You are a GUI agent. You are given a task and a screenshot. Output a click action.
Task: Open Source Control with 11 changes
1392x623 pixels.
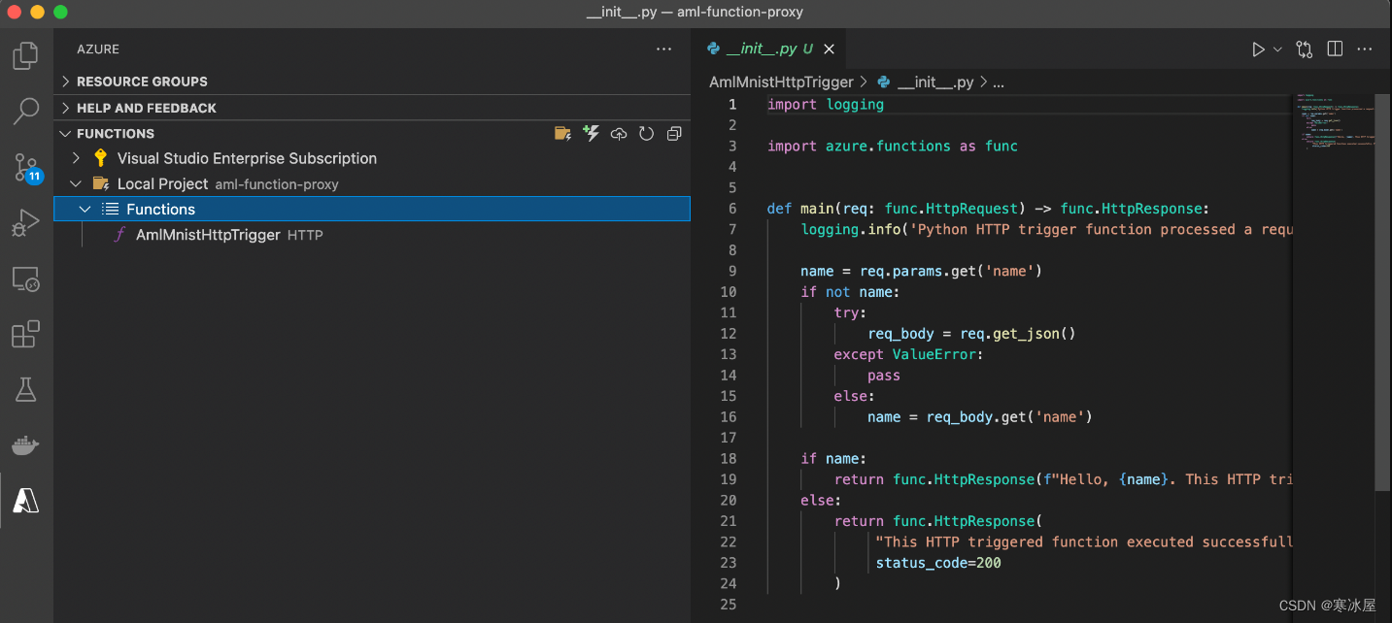click(x=26, y=168)
